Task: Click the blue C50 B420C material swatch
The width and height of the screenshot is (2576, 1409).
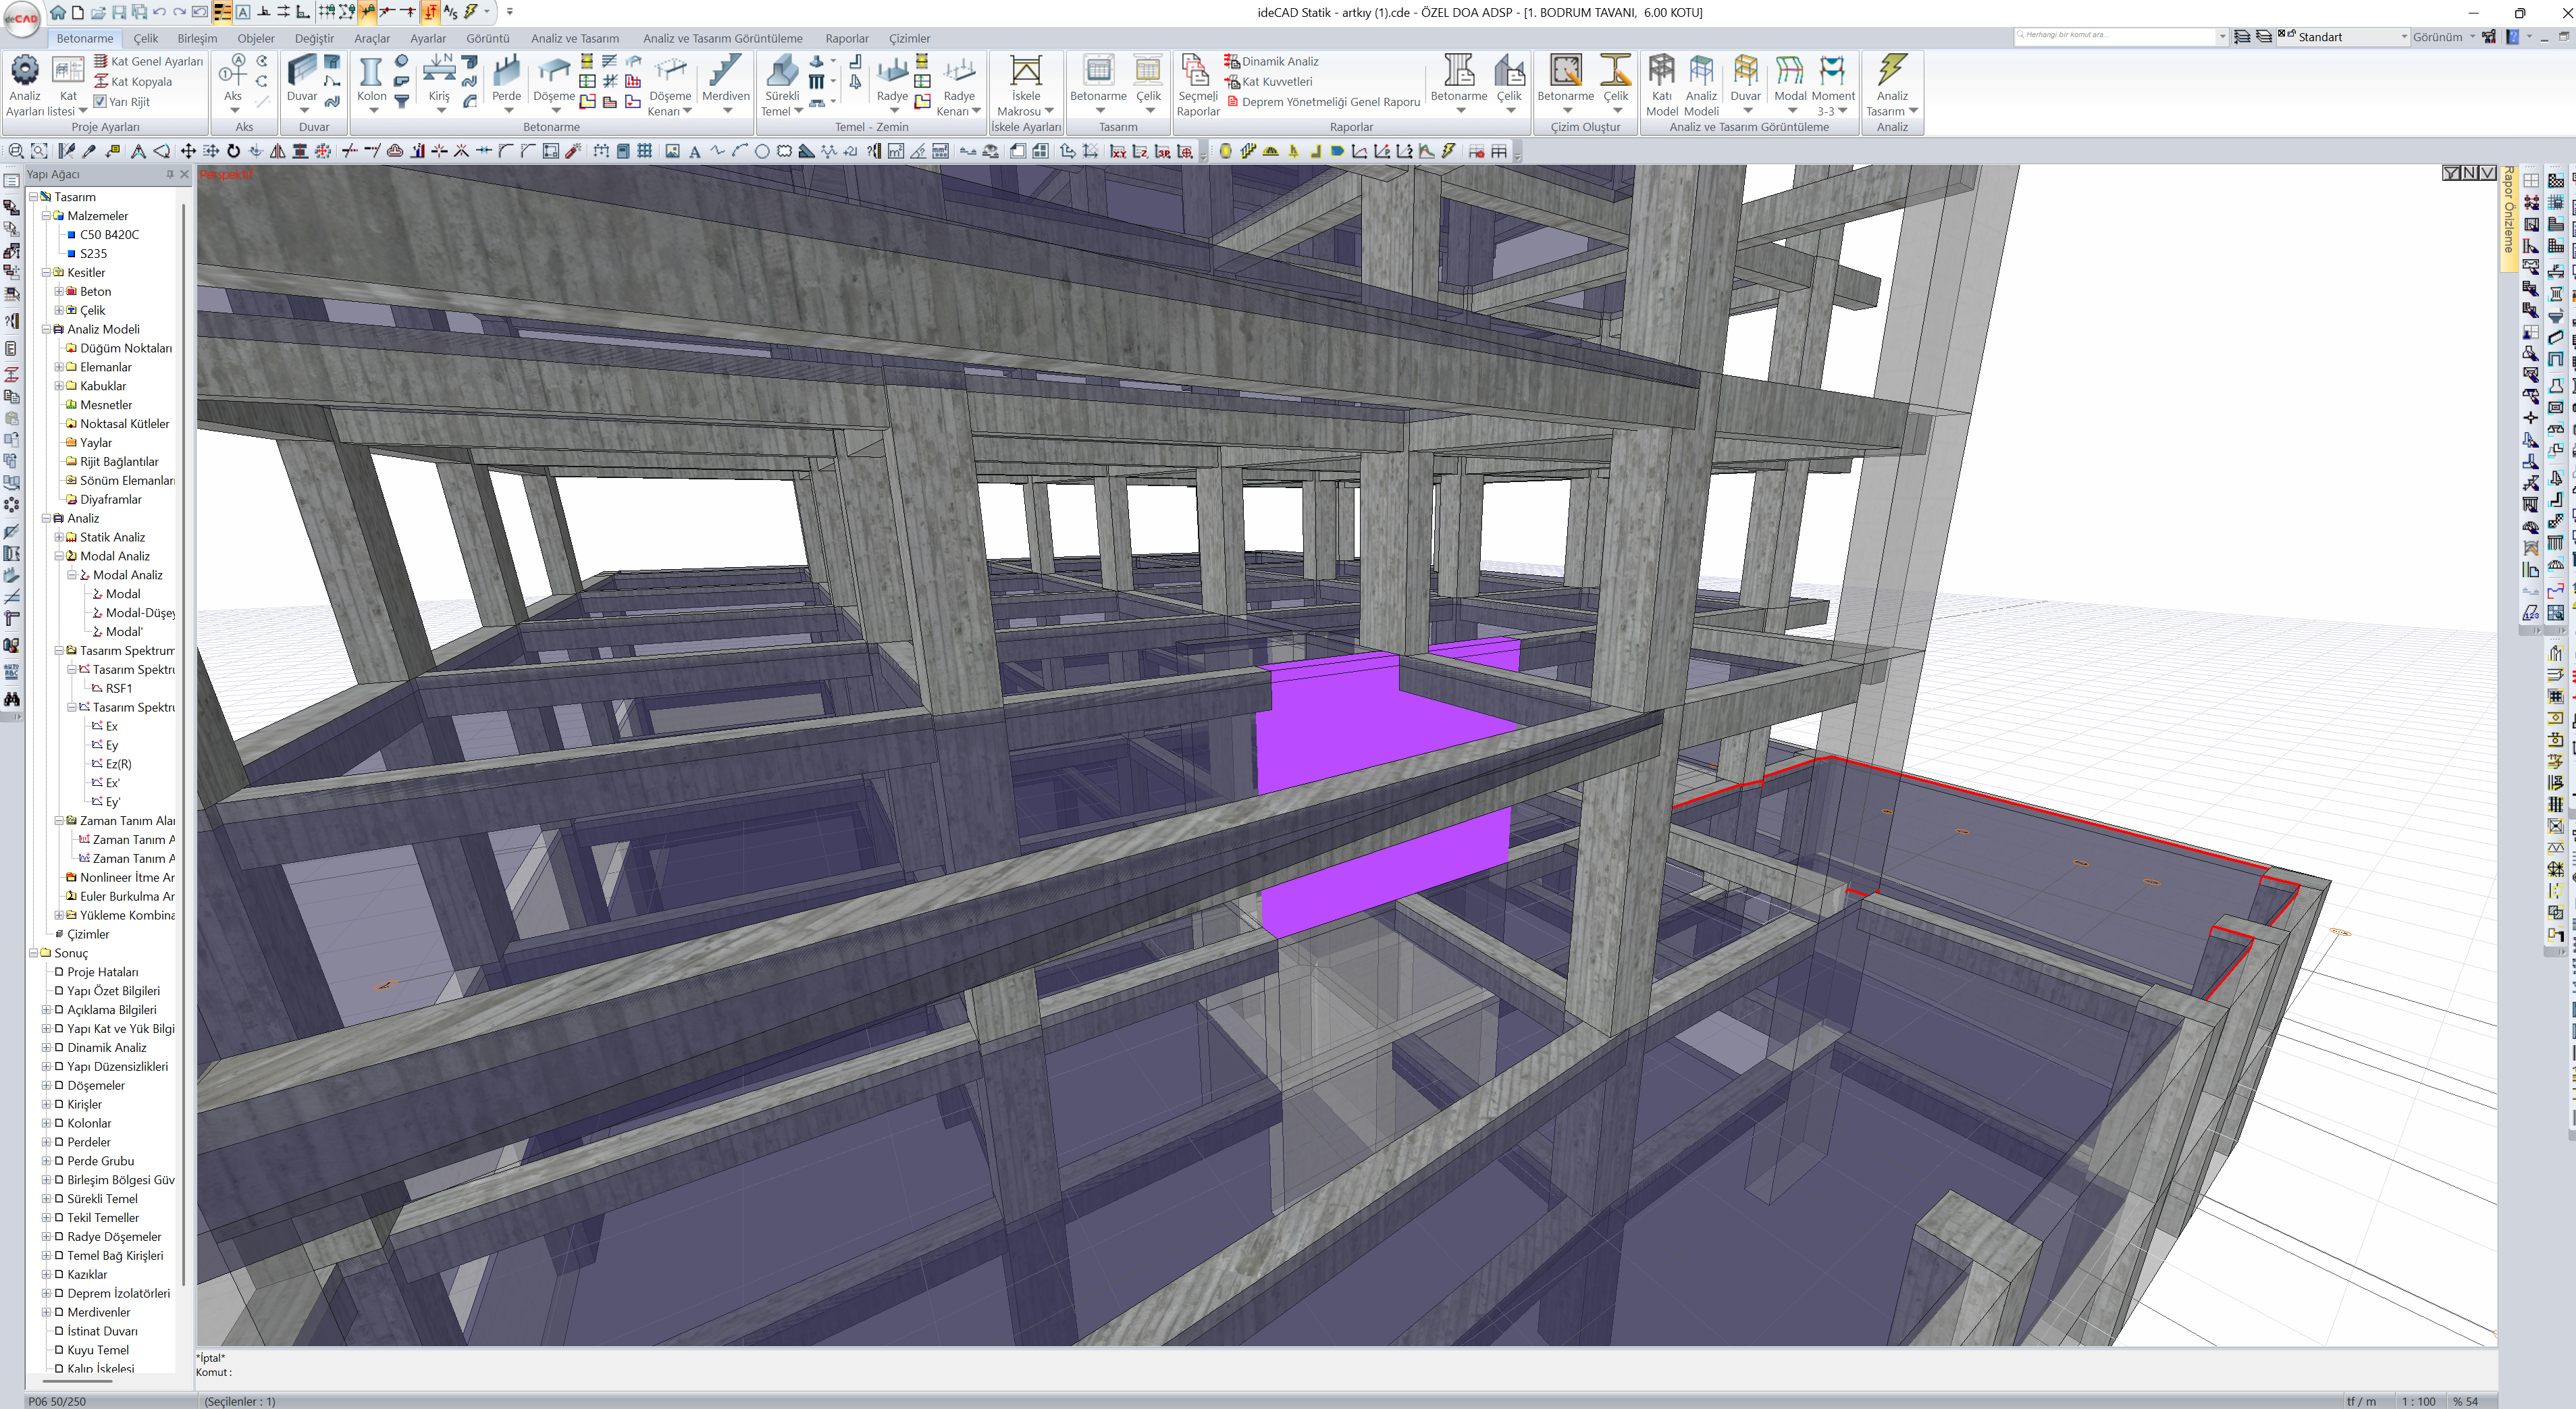Action: point(72,235)
